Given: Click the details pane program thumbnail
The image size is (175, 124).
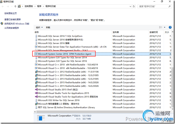Looking at the screenshot, I should coord(41,118).
